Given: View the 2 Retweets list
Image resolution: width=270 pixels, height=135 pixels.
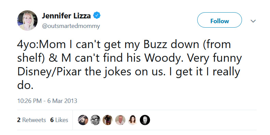Looking at the screenshot, I should click(x=31, y=120).
